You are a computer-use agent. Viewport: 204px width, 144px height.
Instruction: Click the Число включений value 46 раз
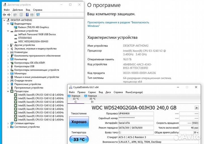click(x=189, y=128)
